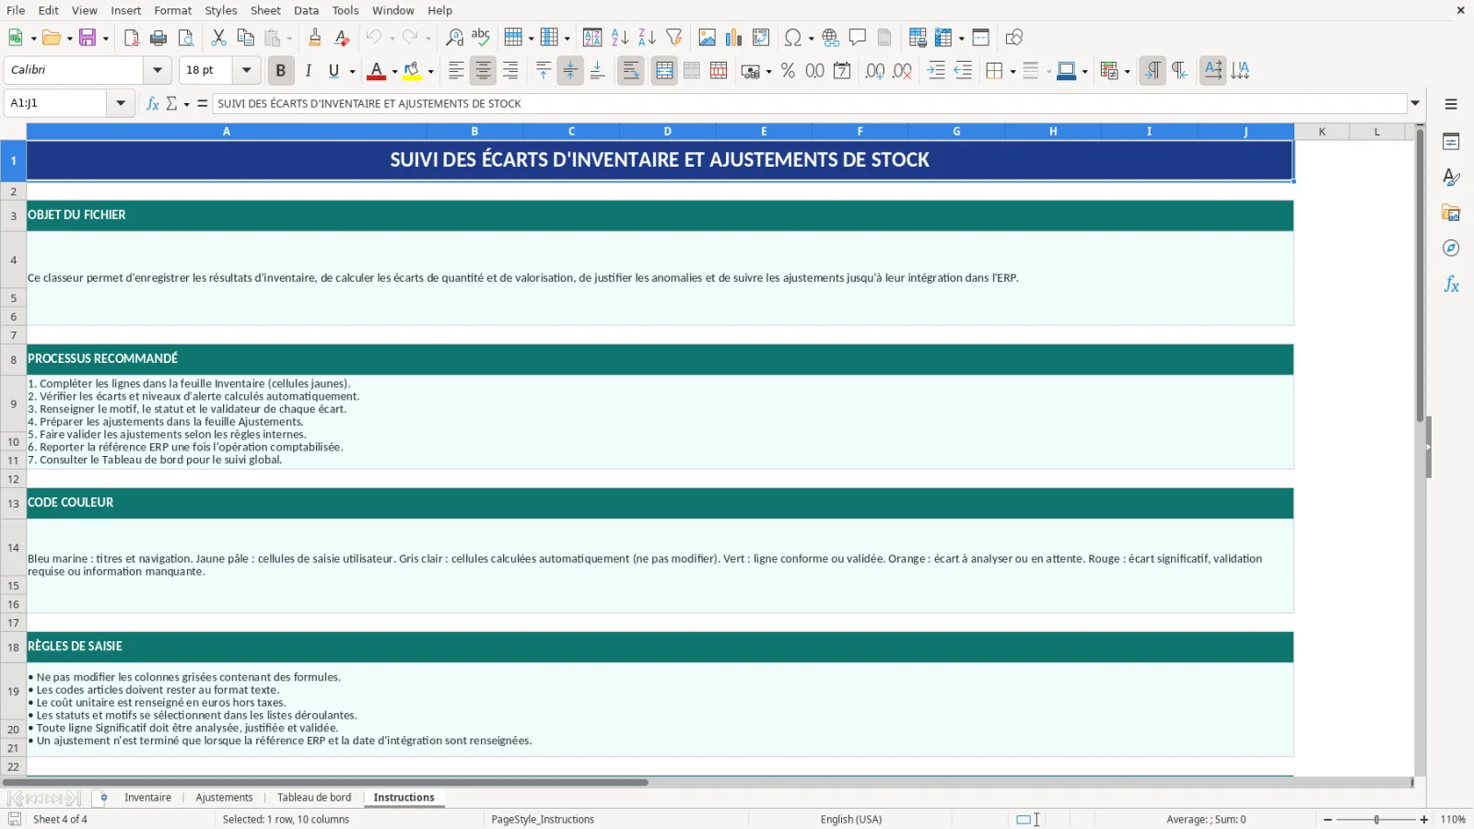Open sidebar Navigator compass icon
This screenshot has width=1474, height=829.
pos(1451,249)
